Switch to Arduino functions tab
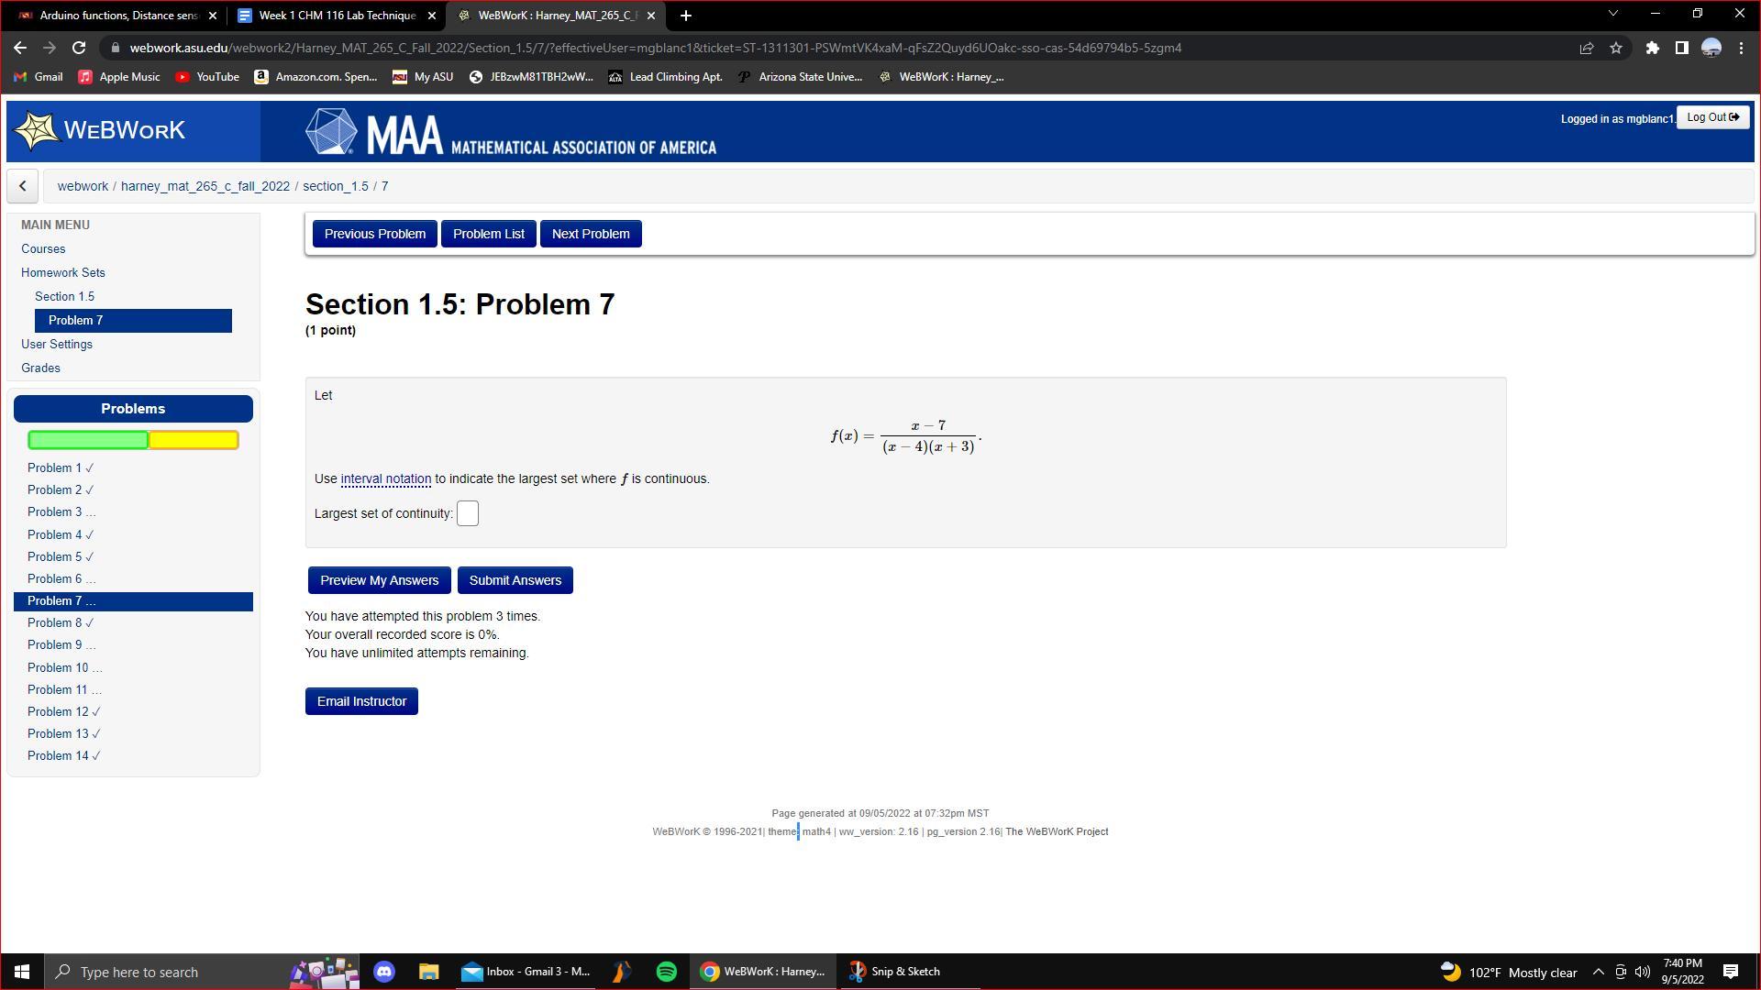The width and height of the screenshot is (1761, 990). click(116, 16)
